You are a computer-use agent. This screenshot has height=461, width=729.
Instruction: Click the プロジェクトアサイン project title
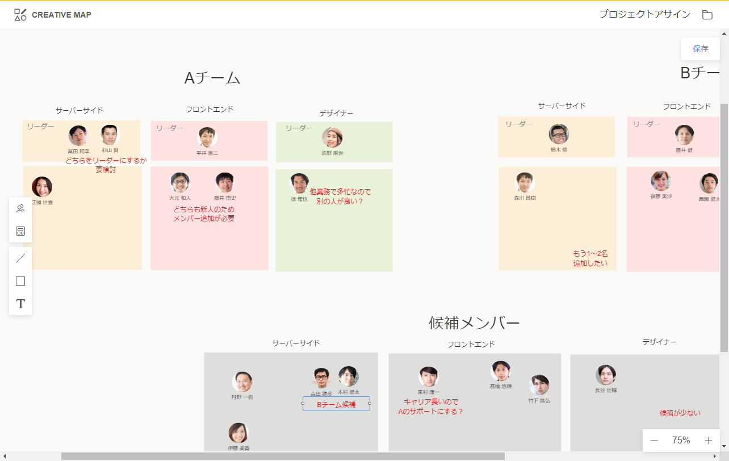644,15
